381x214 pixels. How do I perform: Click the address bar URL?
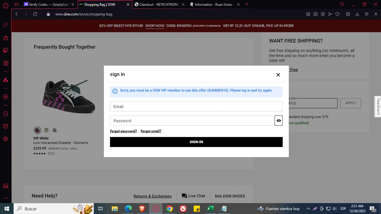click(84, 14)
